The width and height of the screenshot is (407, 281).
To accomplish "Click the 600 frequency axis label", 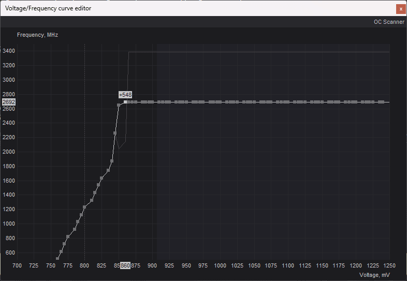I will pos(10,253).
